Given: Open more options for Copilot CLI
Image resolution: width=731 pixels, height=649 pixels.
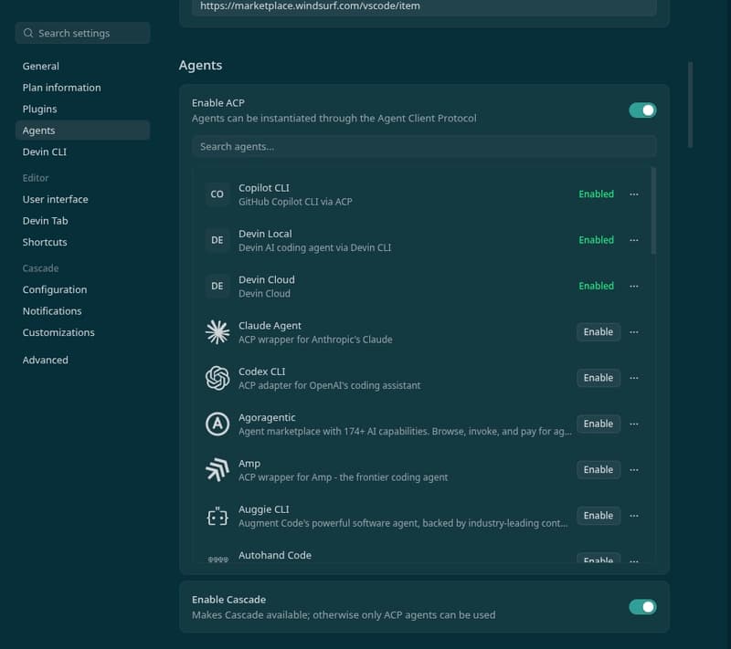Looking at the screenshot, I should (633, 194).
